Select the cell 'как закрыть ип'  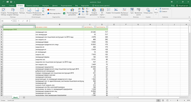60,40
